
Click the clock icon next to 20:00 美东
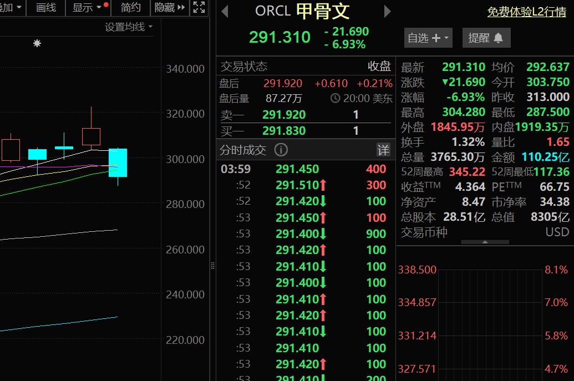point(335,99)
